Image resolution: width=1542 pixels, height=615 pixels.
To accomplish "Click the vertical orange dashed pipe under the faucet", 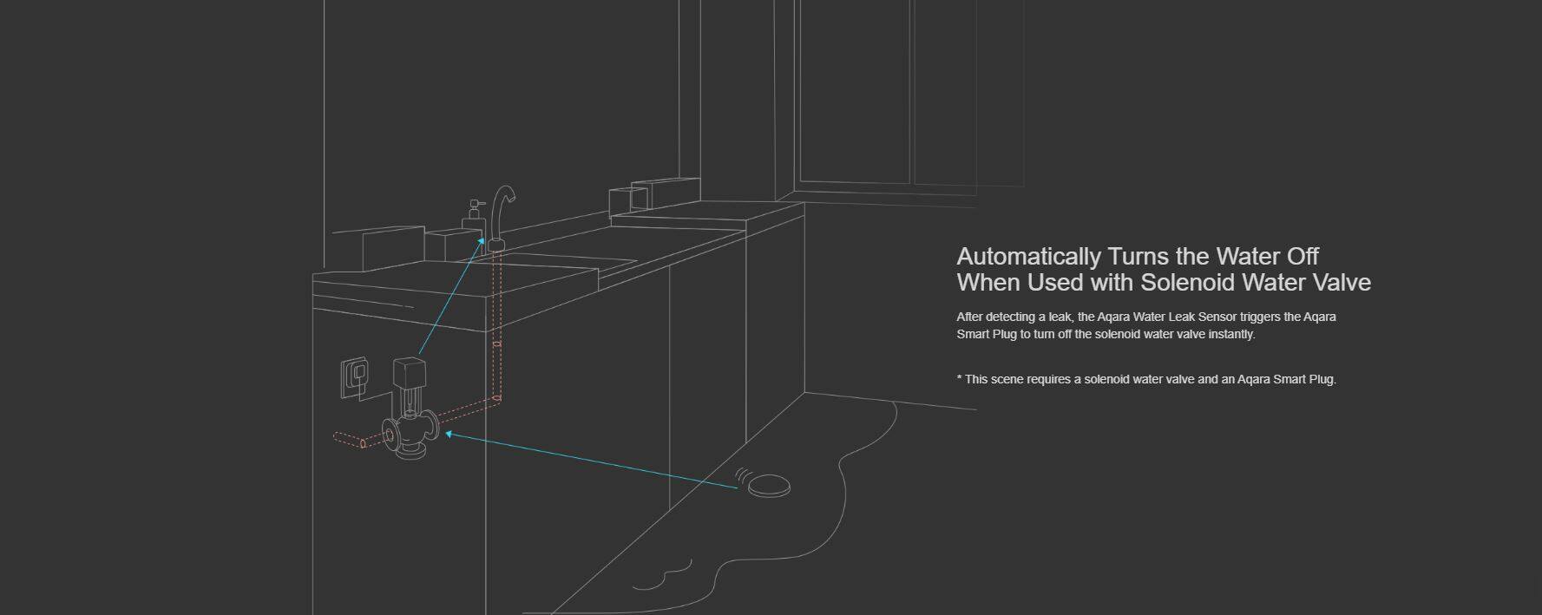I will point(497,330).
